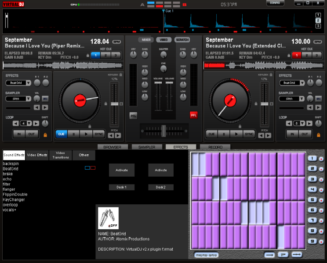Click the right deck vinyl platter
This screenshot has width=327, height=263.
pyautogui.click(x=231, y=100)
